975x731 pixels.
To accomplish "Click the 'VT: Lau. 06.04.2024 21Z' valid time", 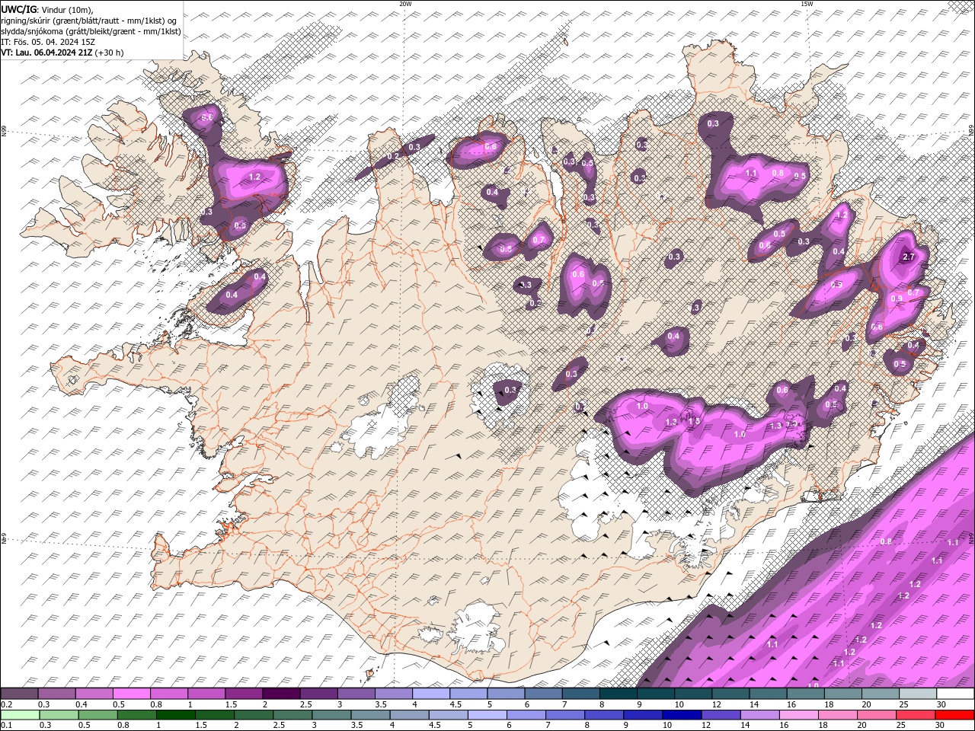I will coord(46,53).
